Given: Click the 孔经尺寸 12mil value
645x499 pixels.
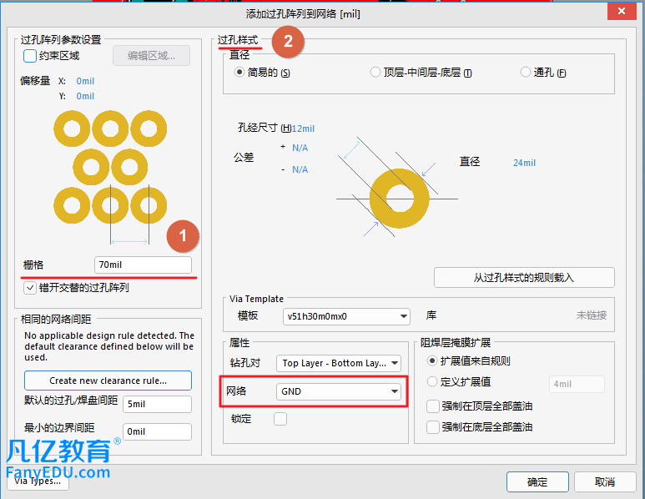Looking at the screenshot, I should 303,129.
